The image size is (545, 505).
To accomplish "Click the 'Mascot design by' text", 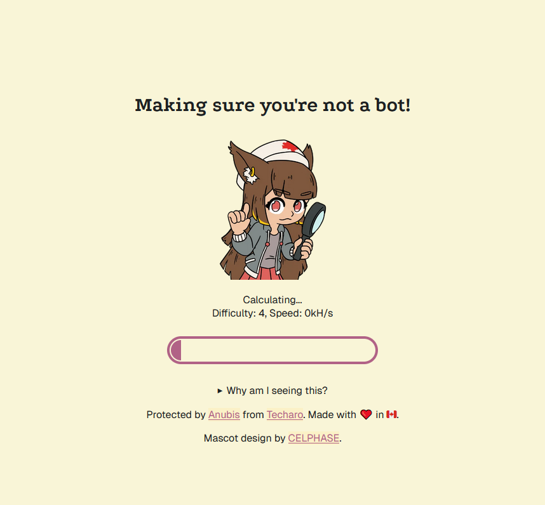I will click(x=245, y=438).
